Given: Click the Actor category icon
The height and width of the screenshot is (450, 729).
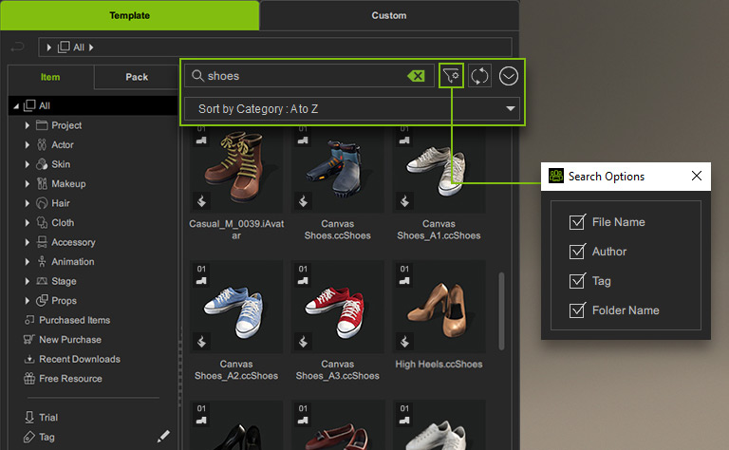Looking at the screenshot, I should point(42,144).
